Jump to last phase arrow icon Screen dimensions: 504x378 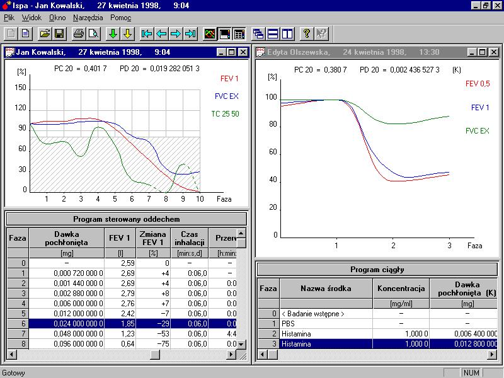190,34
